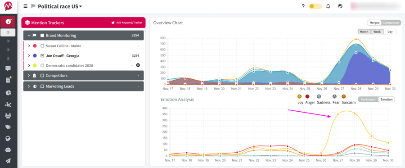This screenshot has width=405, height=168.
Task: Switch overview chart to Comparison mode
Action: pyautogui.click(x=391, y=23)
